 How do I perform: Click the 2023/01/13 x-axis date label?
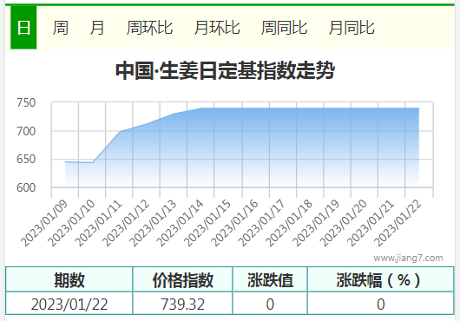[153, 223]
